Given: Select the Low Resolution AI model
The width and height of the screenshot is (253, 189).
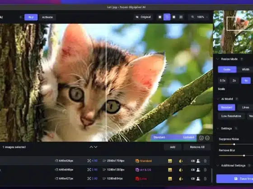Looking at the screenshot, I should coord(231,116).
